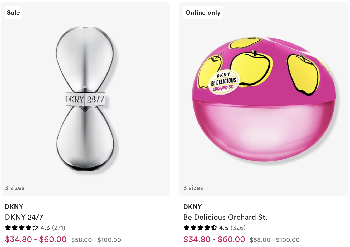Open the (326) reviews count
This screenshot has height=247, width=350.
[x=238, y=228]
